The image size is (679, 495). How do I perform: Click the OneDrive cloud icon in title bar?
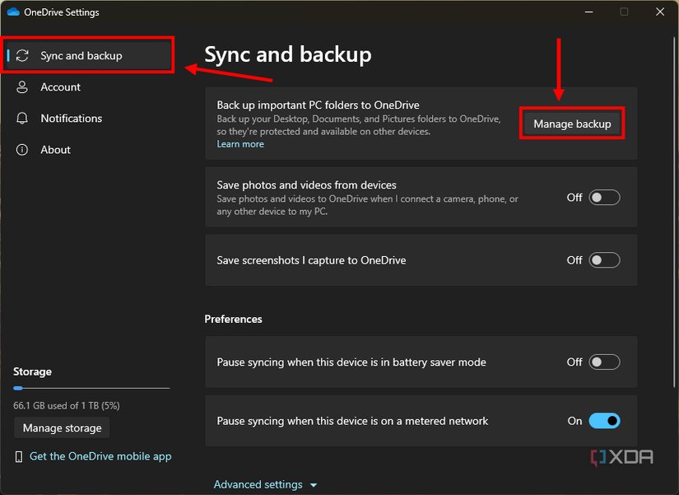click(13, 12)
